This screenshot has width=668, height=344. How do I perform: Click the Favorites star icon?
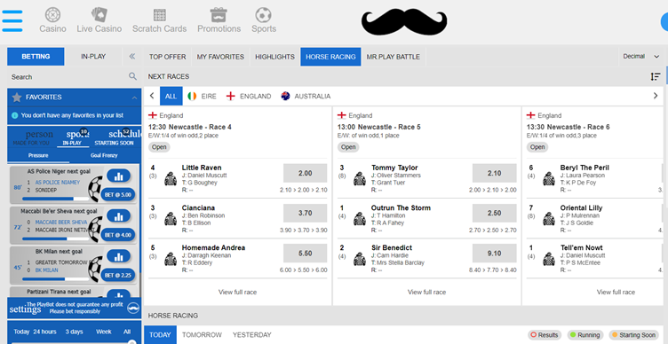(x=17, y=98)
